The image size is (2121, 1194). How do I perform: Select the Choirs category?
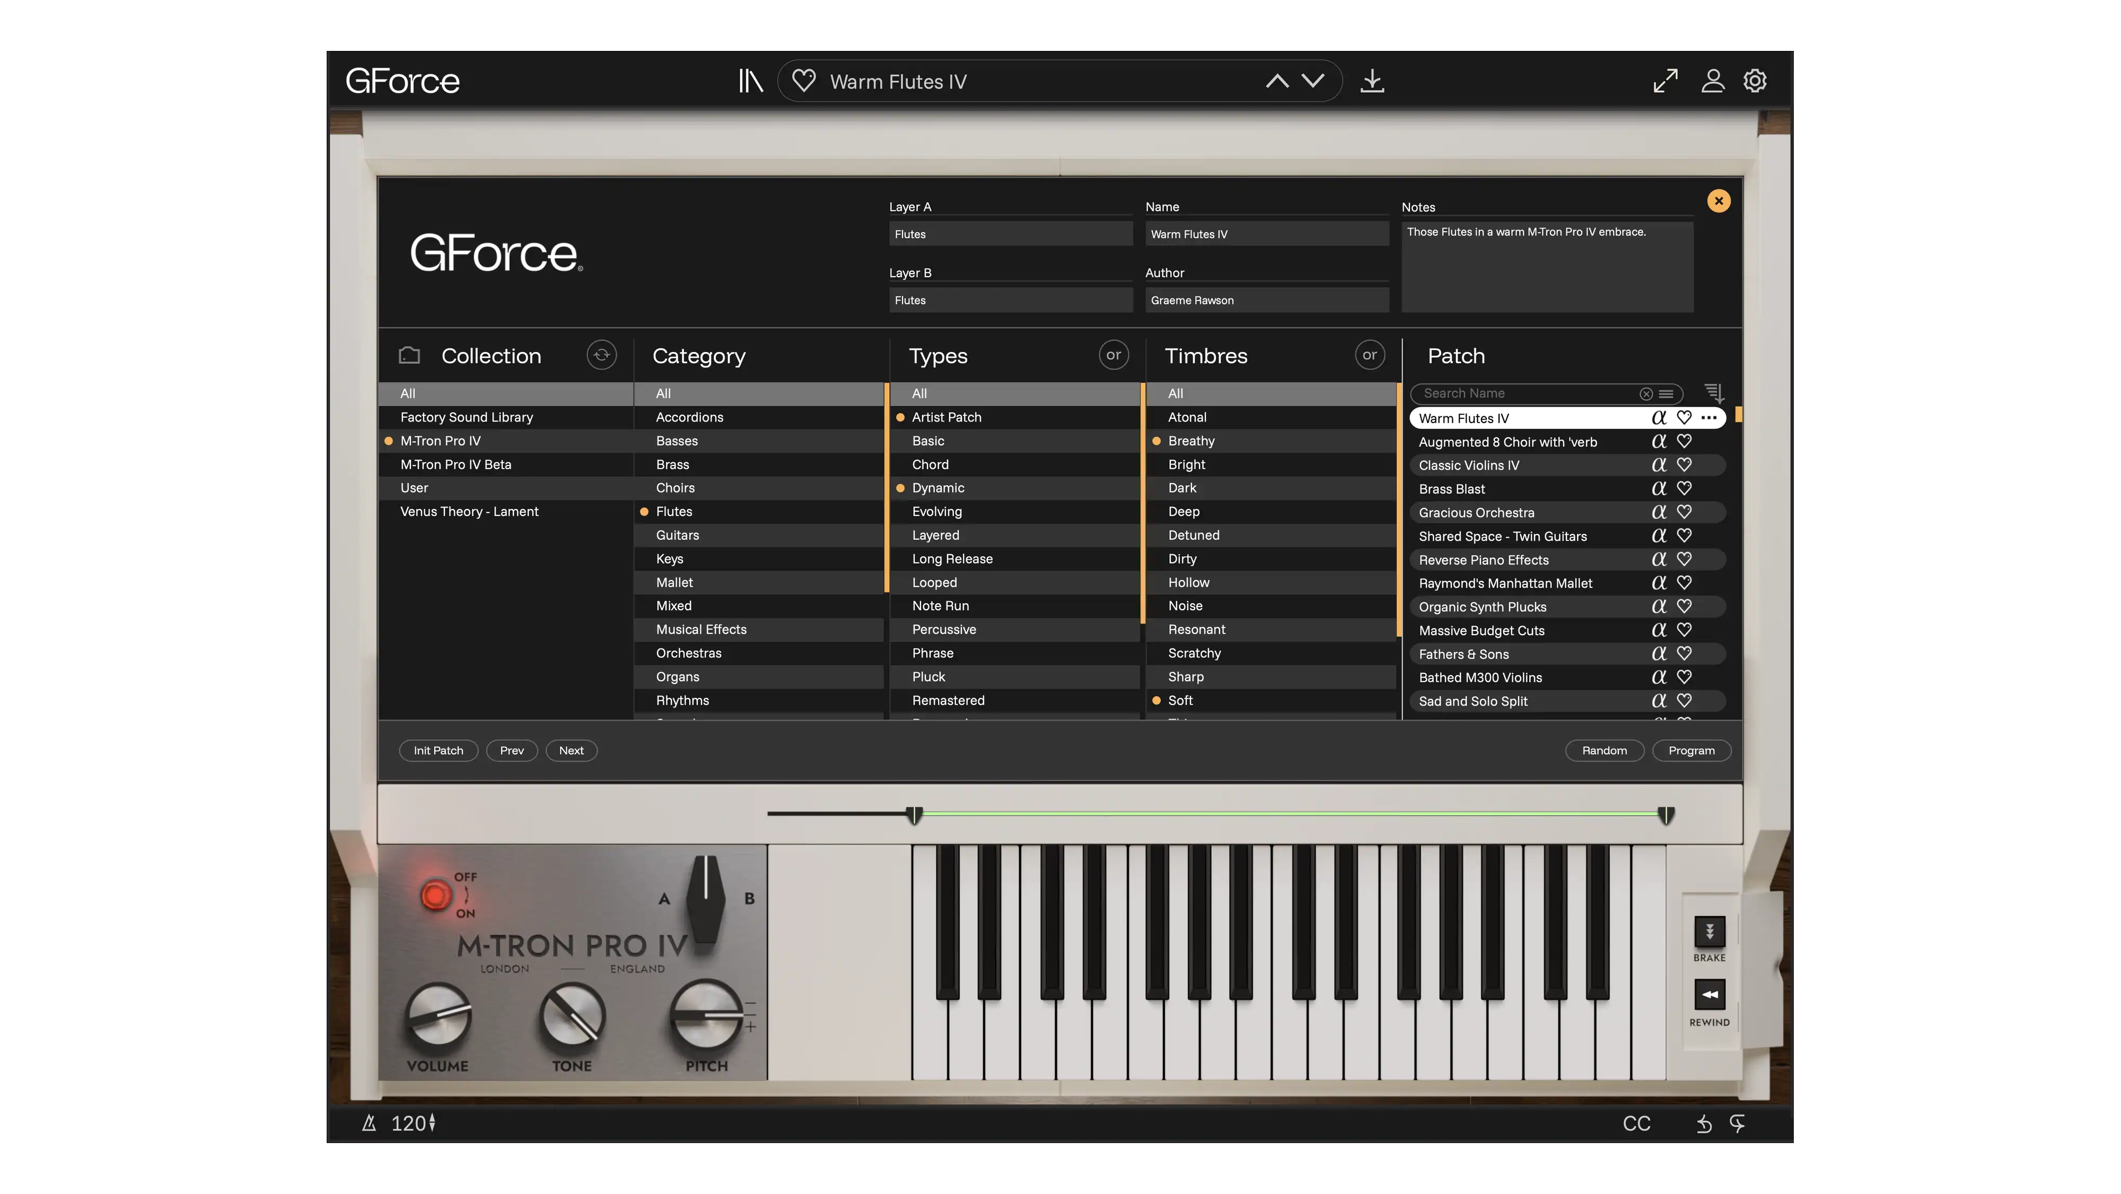758,487
